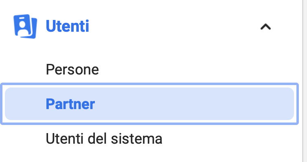Screen dimensions: 307x162
Task: Click the Utenti del sistema text
Action: click(x=104, y=139)
